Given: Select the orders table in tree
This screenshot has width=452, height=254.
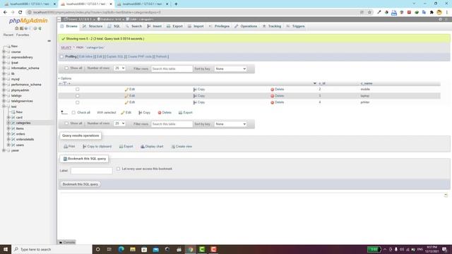Looking at the screenshot, I should click(20, 134).
